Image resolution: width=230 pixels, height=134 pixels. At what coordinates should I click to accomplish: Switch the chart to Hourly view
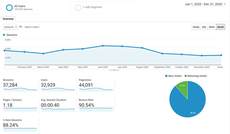(196, 27)
